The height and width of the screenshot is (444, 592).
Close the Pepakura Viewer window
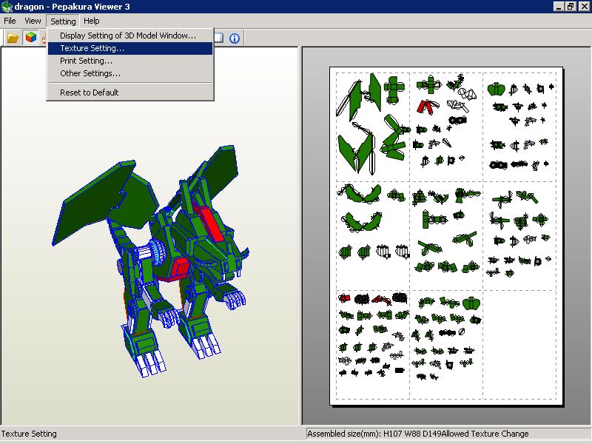584,7
